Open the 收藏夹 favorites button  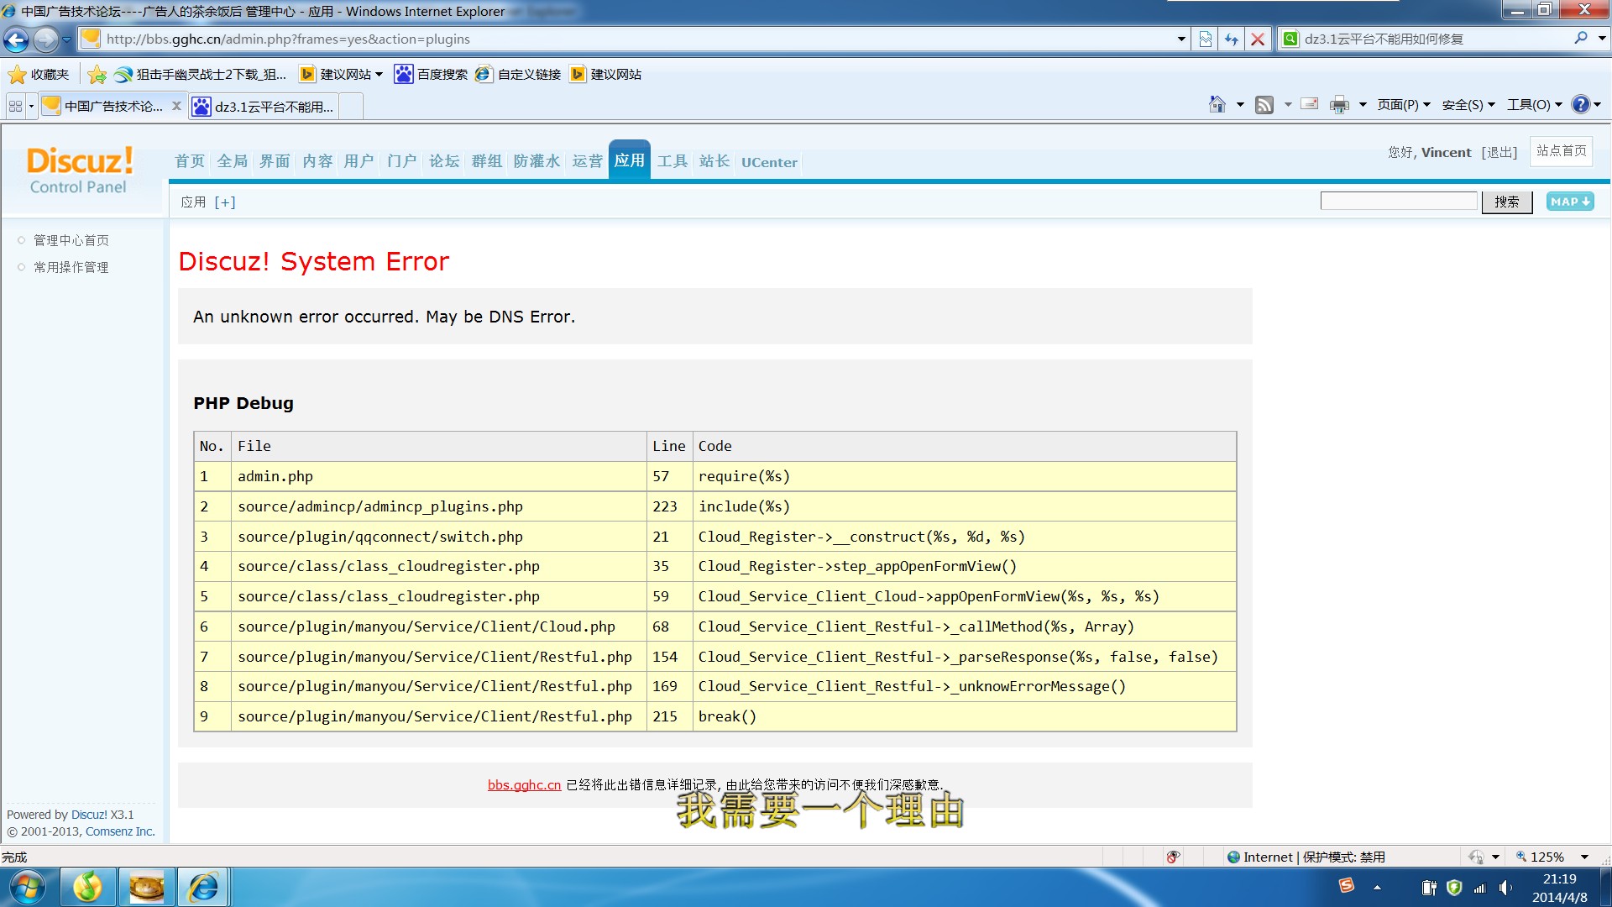coord(39,75)
